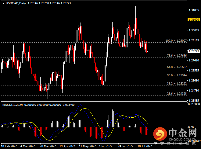Click the 28 Mar 2022 date label

click(x=48, y=146)
